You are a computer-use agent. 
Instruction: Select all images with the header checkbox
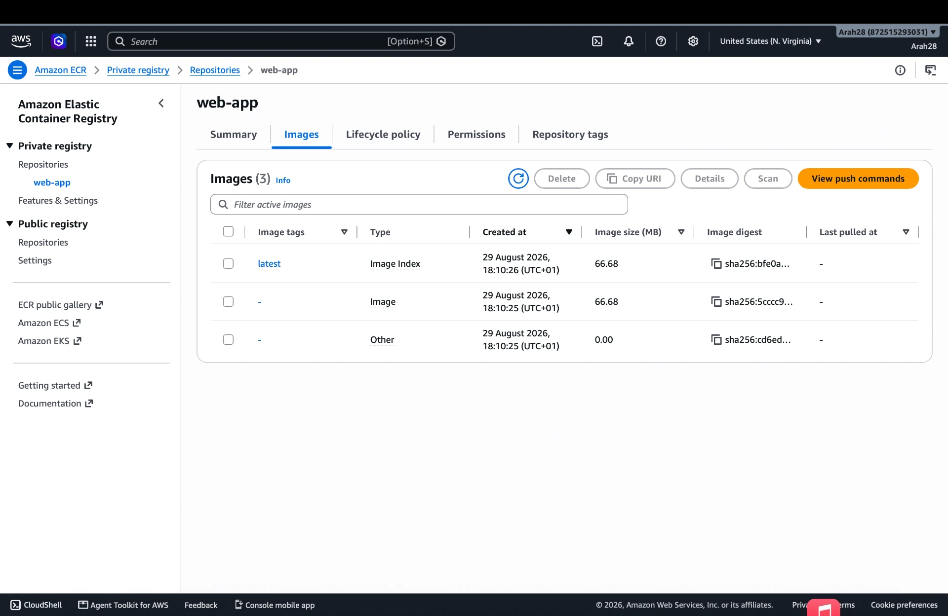(x=228, y=232)
